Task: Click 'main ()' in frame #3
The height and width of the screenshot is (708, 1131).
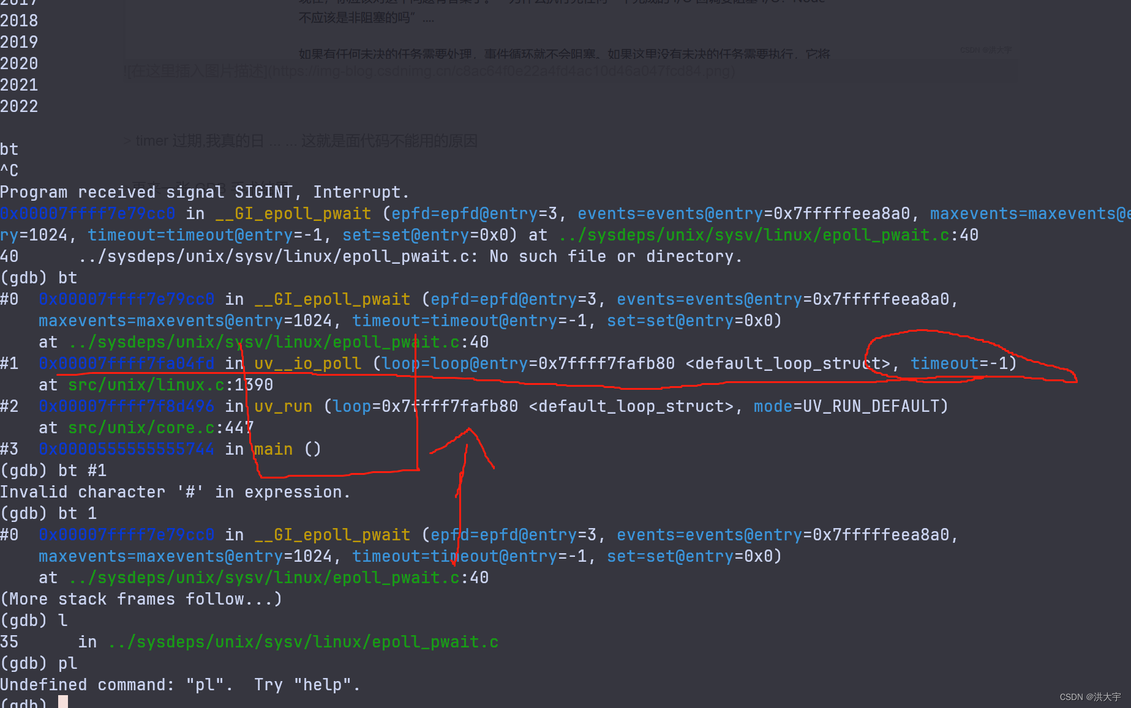Action: pos(287,449)
